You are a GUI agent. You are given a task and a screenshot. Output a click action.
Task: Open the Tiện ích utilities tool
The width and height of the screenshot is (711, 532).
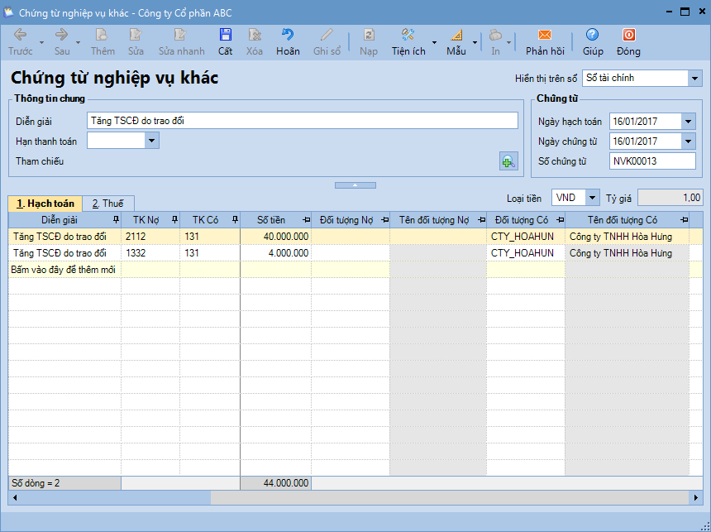[x=408, y=36]
